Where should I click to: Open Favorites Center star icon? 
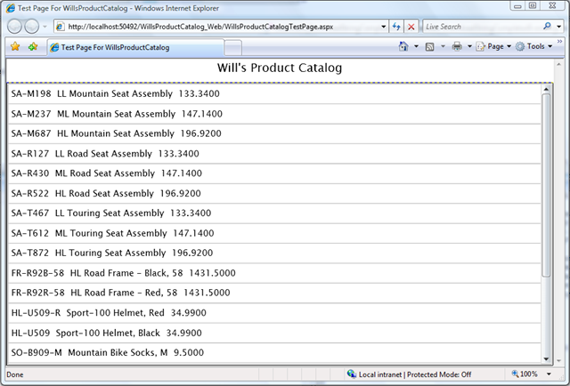tap(15, 46)
